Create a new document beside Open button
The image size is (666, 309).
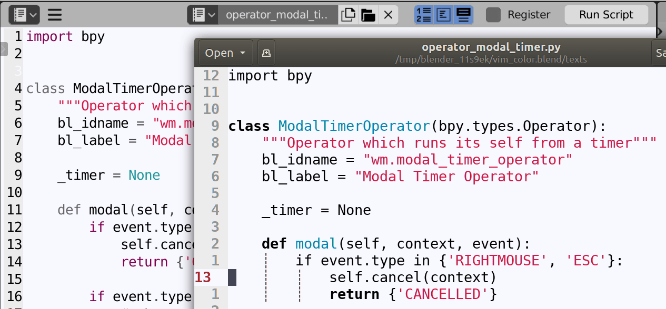[266, 53]
